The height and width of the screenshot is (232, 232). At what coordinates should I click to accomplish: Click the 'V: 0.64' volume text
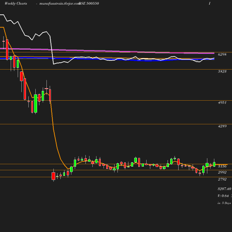pyautogui.click(x=223, y=196)
